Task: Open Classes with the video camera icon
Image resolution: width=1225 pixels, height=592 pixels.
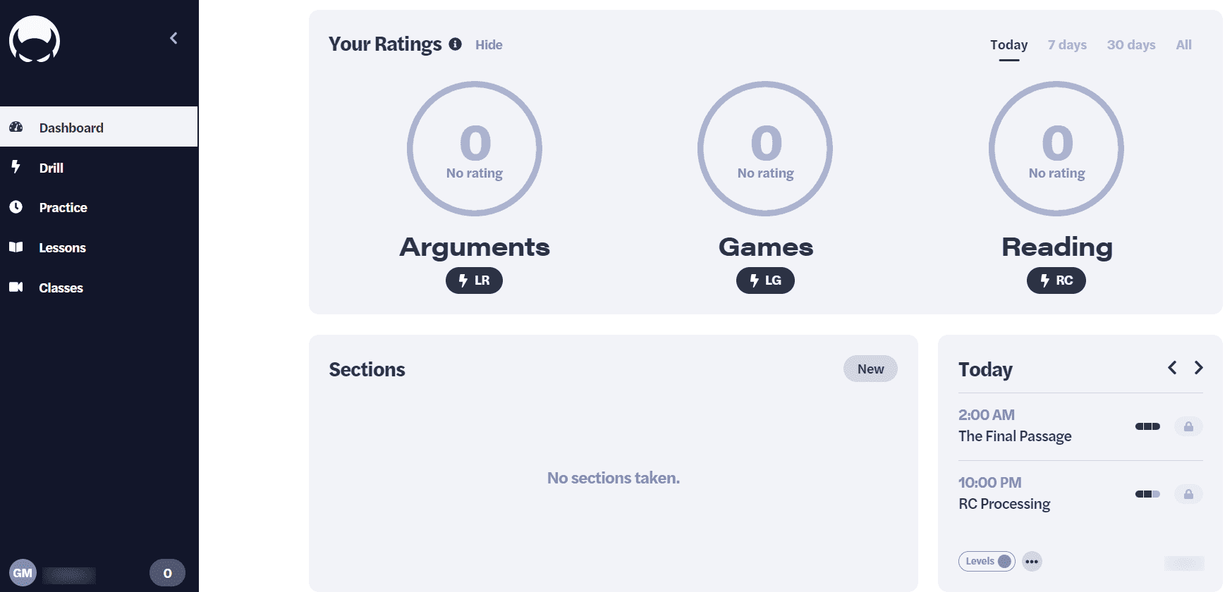Action: pyautogui.click(x=16, y=287)
